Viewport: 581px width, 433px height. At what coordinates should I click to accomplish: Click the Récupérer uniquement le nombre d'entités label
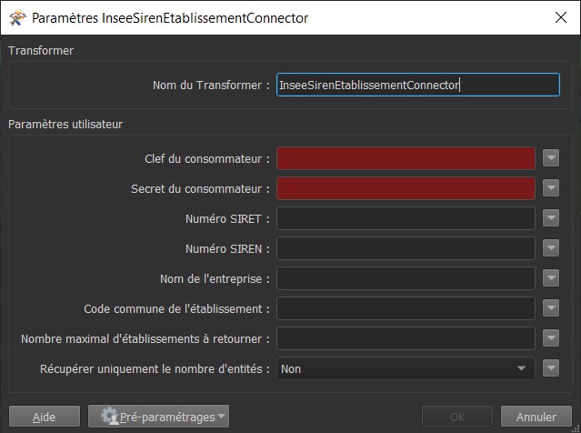tap(155, 368)
